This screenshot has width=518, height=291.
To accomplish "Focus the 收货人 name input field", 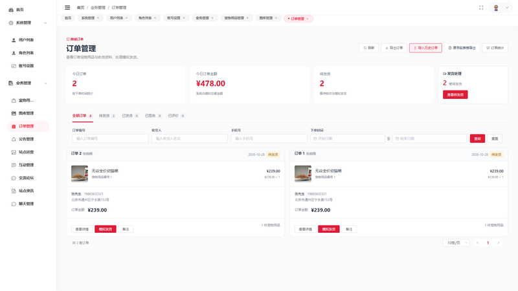I will [x=190, y=138].
